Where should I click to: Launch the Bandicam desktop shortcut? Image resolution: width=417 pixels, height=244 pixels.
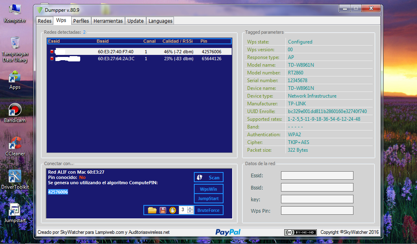[15, 113]
